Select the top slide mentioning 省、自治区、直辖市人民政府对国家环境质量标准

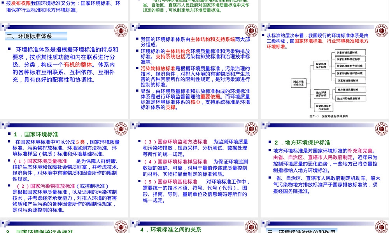tap(194, 10)
